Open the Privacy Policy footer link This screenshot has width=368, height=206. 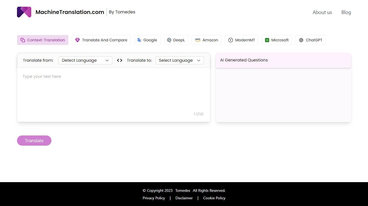pos(154,198)
